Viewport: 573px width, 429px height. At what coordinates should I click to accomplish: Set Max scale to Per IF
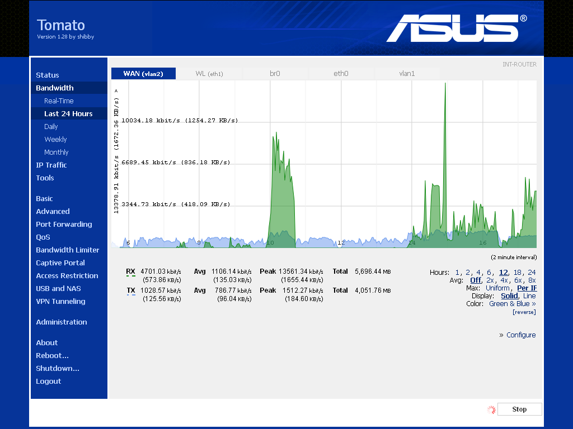click(x=527, y=288)
